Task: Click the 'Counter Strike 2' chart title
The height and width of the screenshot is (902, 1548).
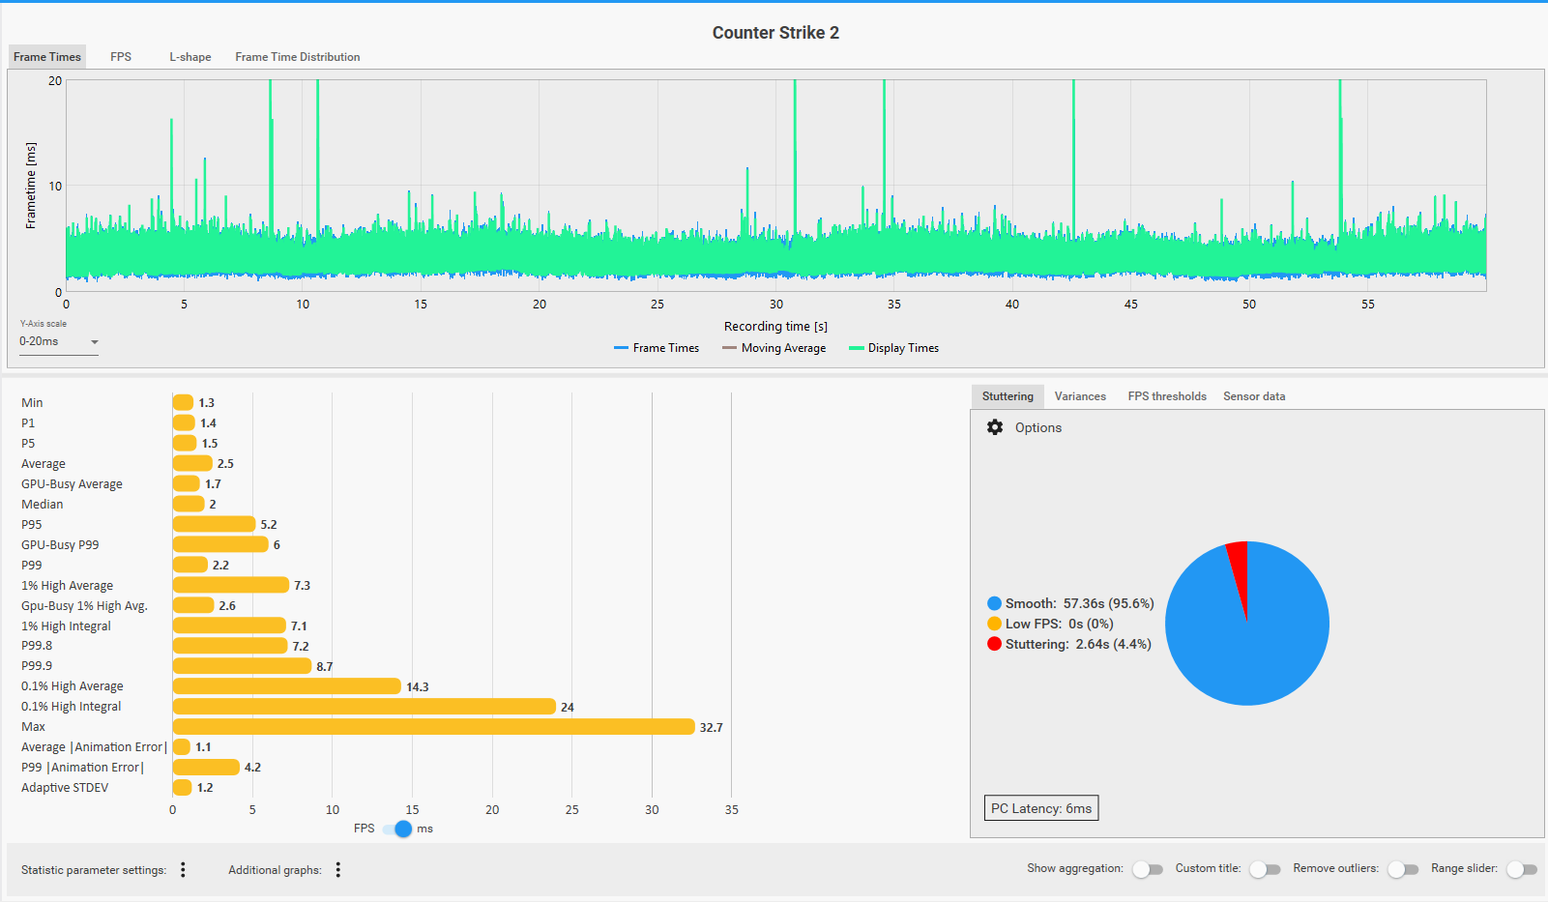Action: click(x=775, y=33)
